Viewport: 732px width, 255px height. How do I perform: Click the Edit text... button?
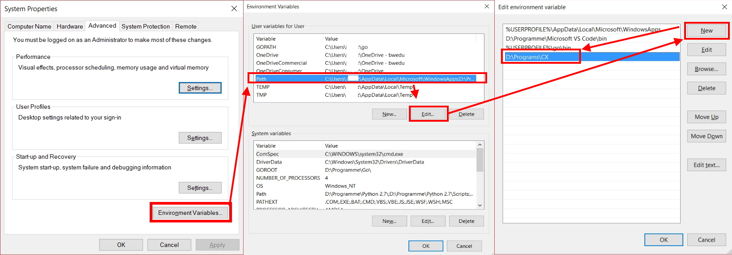tap(707, 165)
